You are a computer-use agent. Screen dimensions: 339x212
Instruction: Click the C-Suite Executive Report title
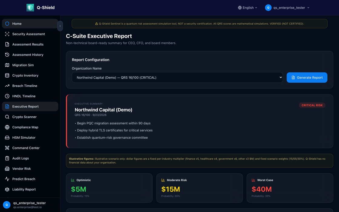click(99, 36)
